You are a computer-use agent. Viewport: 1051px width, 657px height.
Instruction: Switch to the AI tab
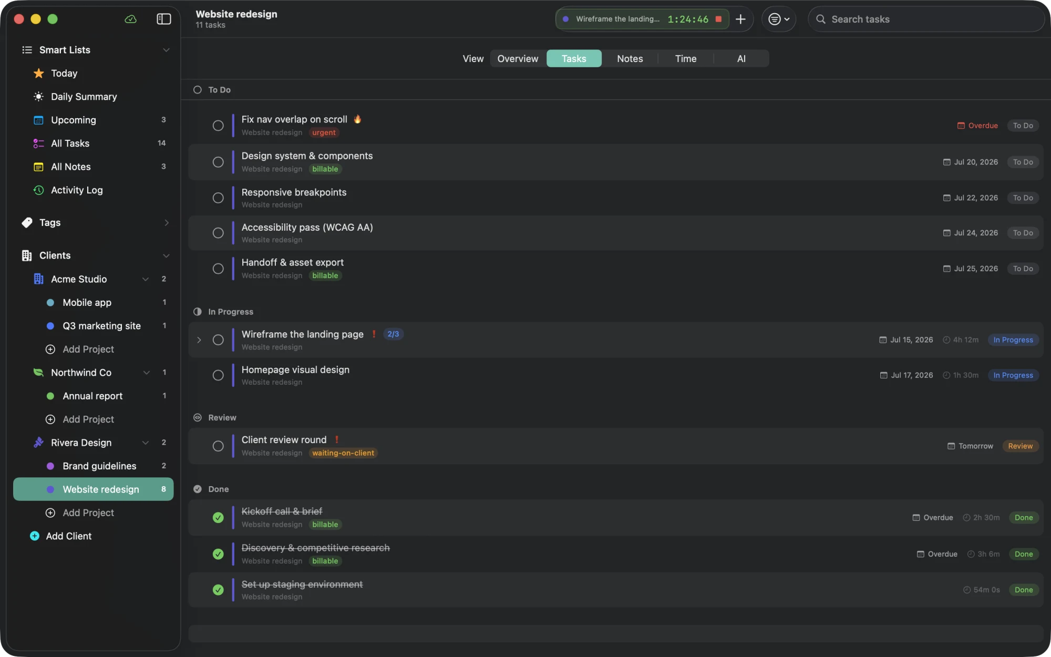[x=741, y=58]
